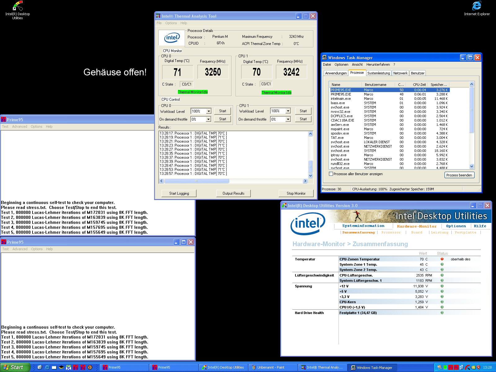
Task: Open Herunterfahren menu in Task-Manager
Action: tap(378, 64)
